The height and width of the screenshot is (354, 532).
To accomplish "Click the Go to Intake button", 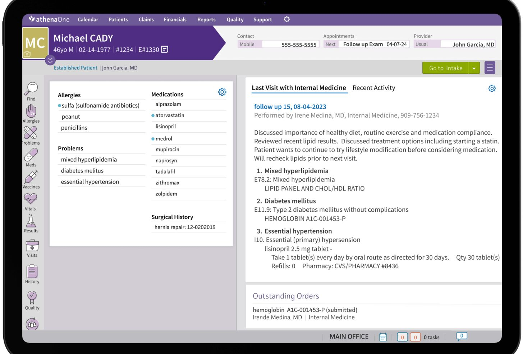I will [x=446, y=68].
